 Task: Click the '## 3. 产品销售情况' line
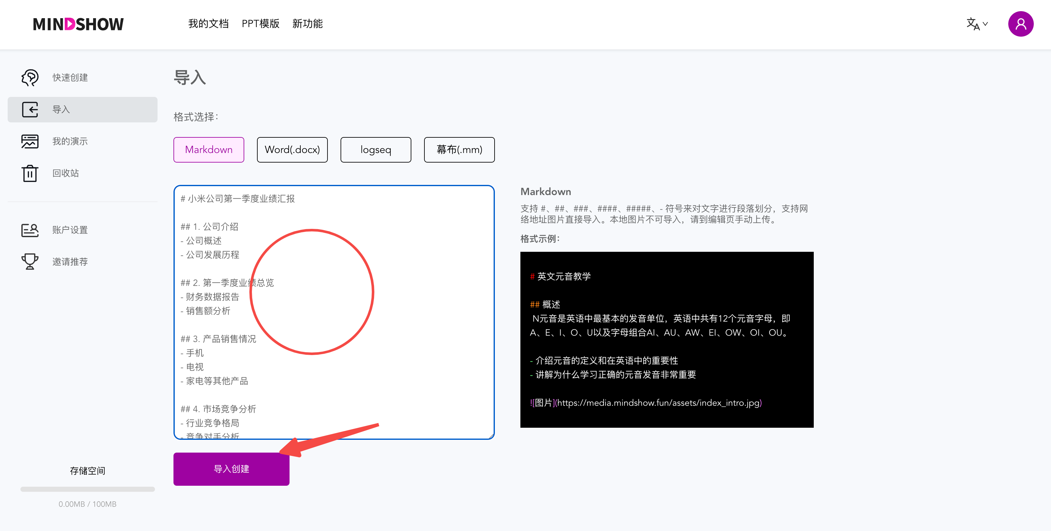click(x=218, y=339)
